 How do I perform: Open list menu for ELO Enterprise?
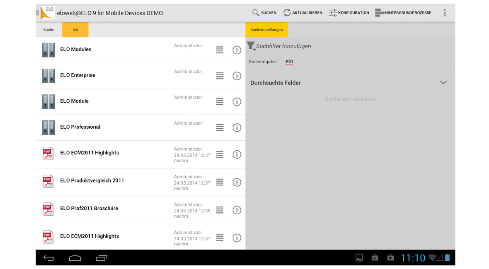pos(220,76)
